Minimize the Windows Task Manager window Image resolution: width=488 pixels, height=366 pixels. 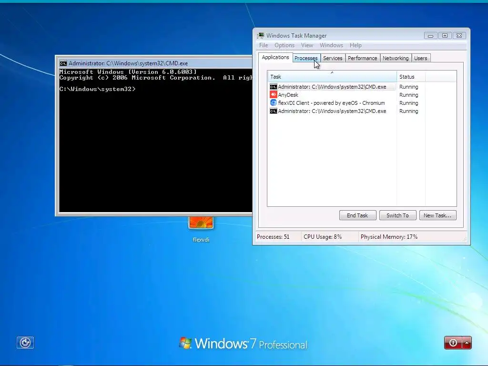pyautogui.click(x=430, y=35)
